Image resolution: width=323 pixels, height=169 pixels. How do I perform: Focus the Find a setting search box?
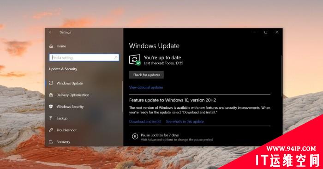(84, 57)
